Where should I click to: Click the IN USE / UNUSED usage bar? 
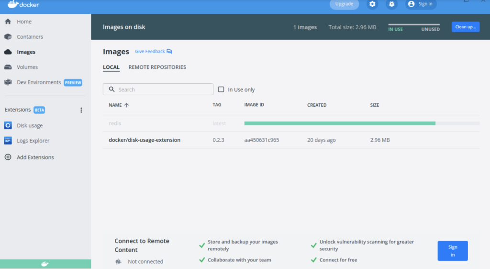pos(414,25)
